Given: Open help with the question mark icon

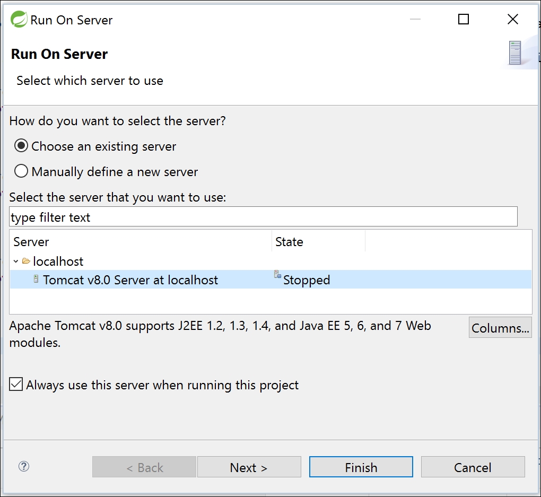Looking at the screenshot, I should click(x=24, y=466).
